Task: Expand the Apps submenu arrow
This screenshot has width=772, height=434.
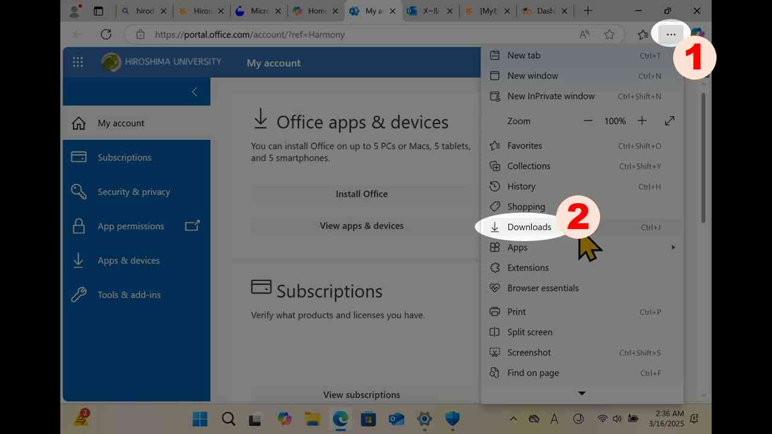Action: click(673, 247)
